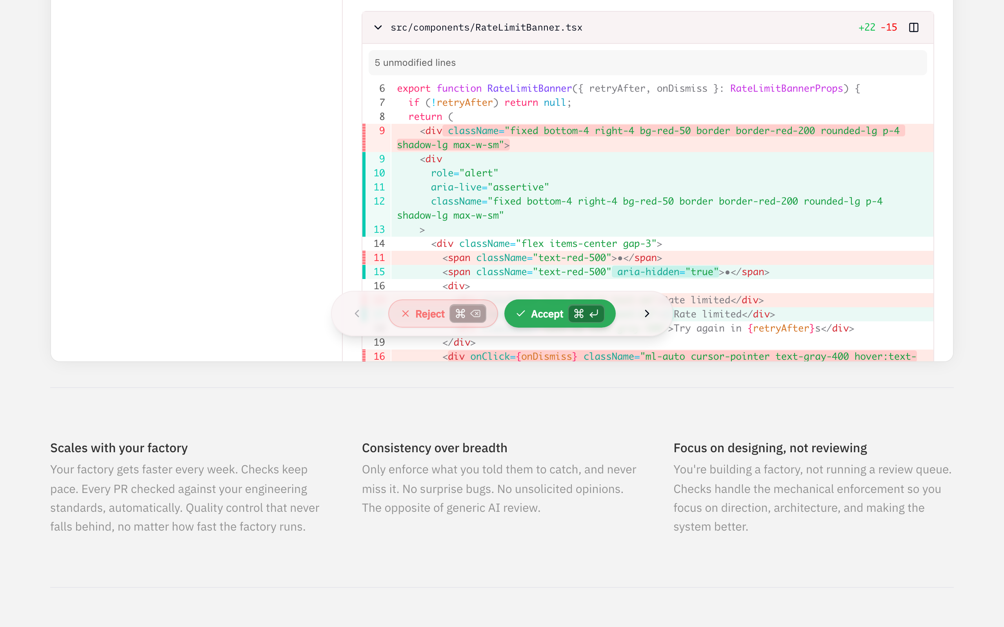Click the checkmark icon inside Accept
Image resolution: width=1004 pixels, height=627 pixels.
(521, 314)
